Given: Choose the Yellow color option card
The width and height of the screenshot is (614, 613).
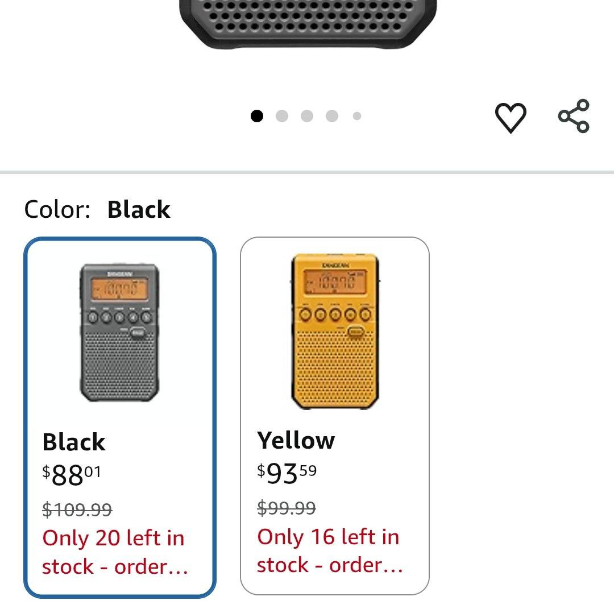Looking at the screenshot, I should pos(334,416).
